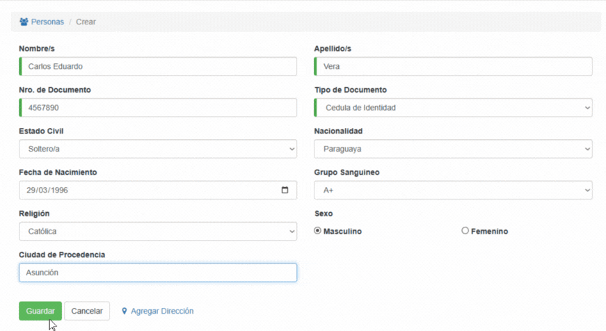Click the Cancelar button
606x331 pixels.
(87, 311)
